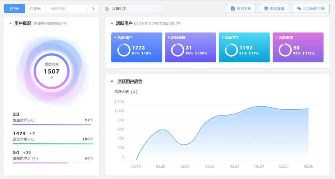This screenshot has width=335, height=179.
Task: Click the 数据下载 button
Action: coord(241,9)
